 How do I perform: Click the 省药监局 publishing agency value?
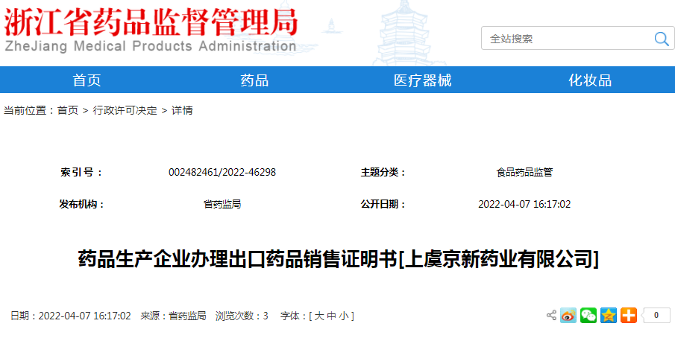click(x=222, y=204)
